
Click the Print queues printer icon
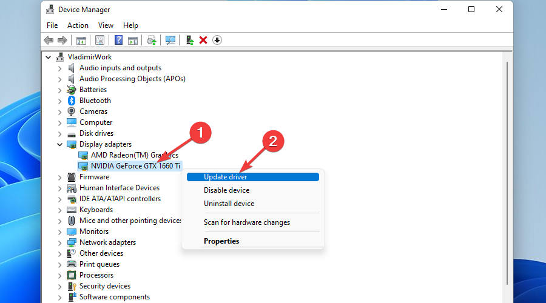(72, 264)
